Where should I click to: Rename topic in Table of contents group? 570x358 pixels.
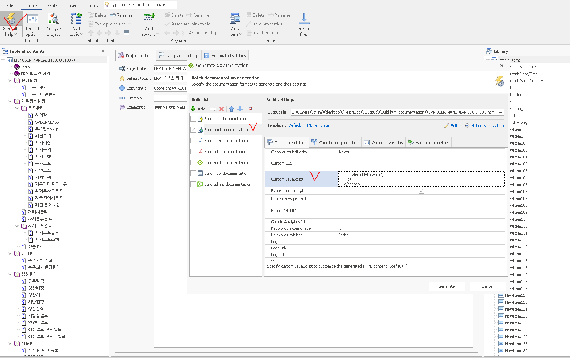[x=121, y=15]
